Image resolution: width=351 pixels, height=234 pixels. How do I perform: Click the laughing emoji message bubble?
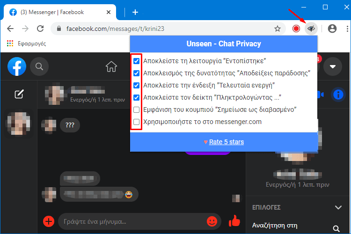pyautogui.click(x=99, y=194)
